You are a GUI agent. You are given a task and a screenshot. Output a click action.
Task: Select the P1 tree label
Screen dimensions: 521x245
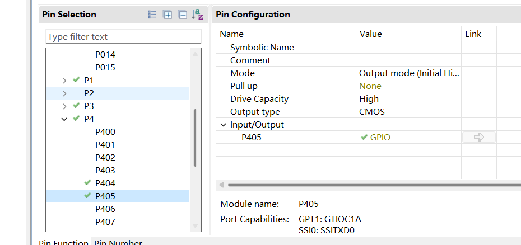[x=89, y=81]
